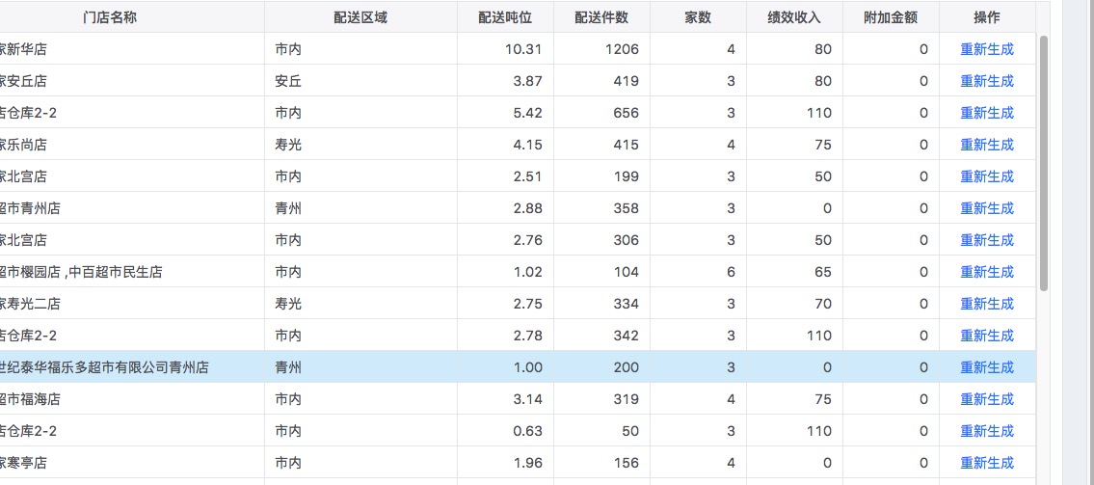This screenshot has width=1094, height=485.
Task: Click the 200 delivery pieces value
Action: tap(626, 367)
